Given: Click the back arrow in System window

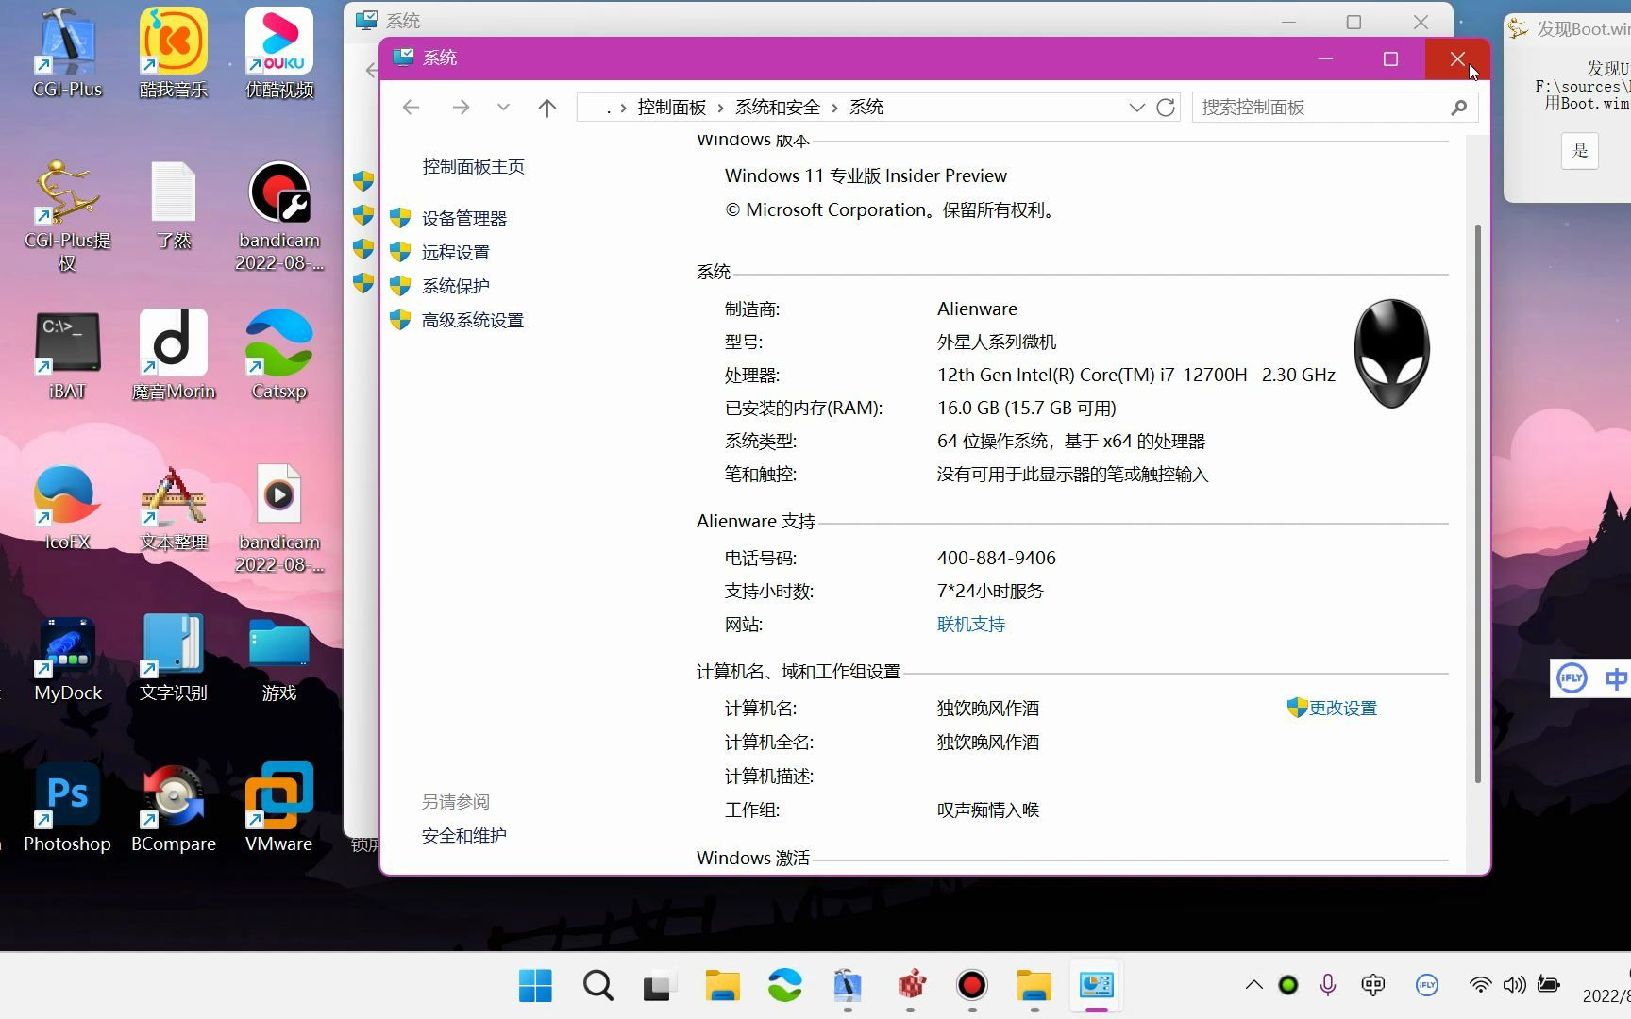Looking at the screenshot, I should 411,108.
